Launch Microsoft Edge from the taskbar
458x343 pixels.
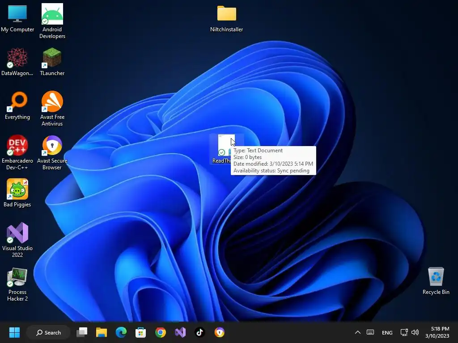click(x=121, y=332)
